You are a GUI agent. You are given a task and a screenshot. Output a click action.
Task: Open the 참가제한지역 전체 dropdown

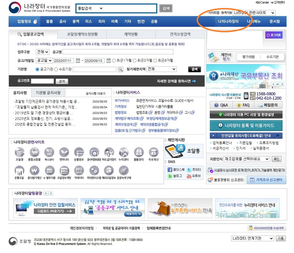162,69
